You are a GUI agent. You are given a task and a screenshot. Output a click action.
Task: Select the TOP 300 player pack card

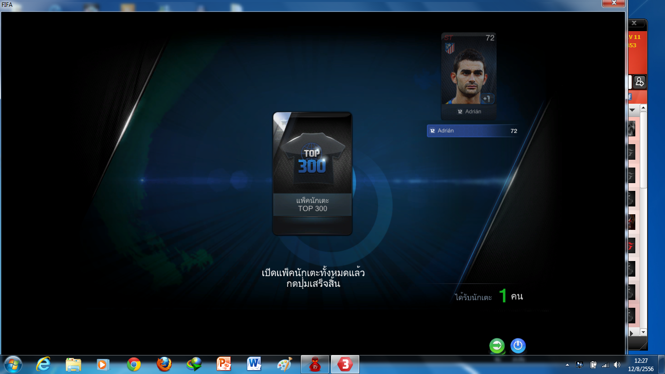coord(313,173)
